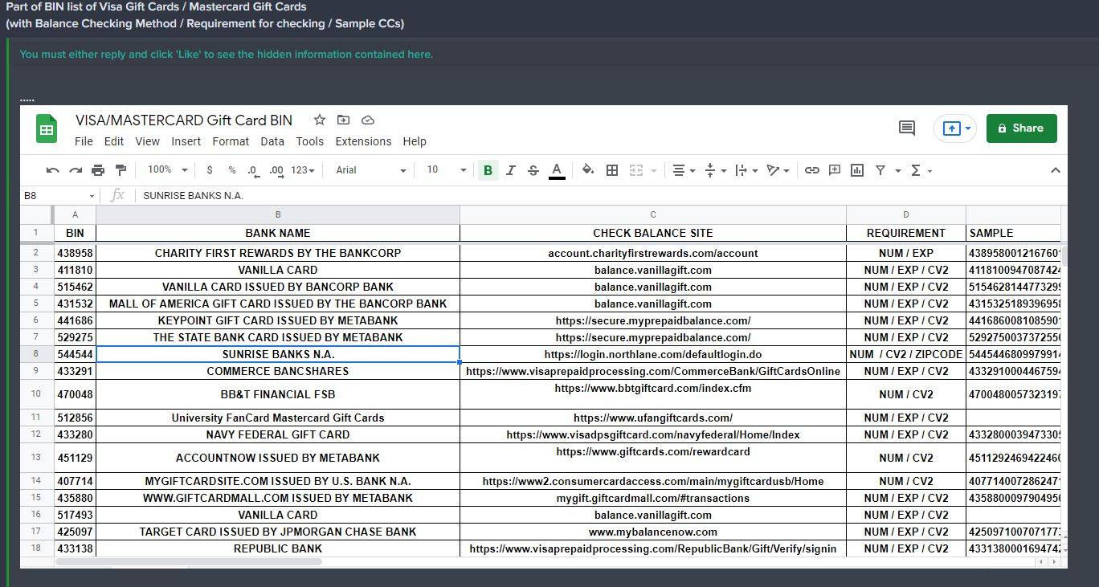Image resolution: width=1099 pixels, height=587 pixels.
Task: Open comment history next to Share
Action: click(x=907, y=128)
